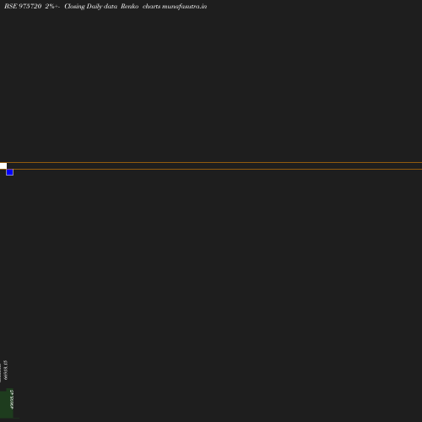Open the munafasutra.in text link
Image resolution: width=422 pixels, height=422 pixels.
(x=184, y=6)
